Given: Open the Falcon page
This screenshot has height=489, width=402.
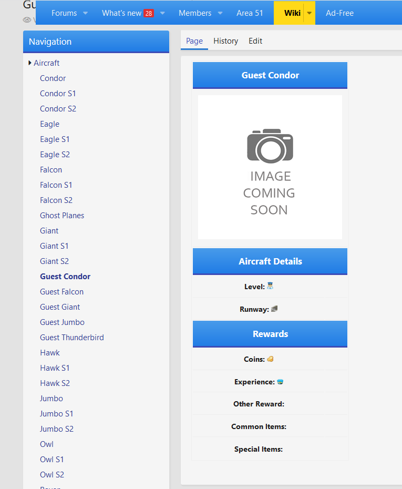Looking at the screenshot, I should click(x=51, y=170).
